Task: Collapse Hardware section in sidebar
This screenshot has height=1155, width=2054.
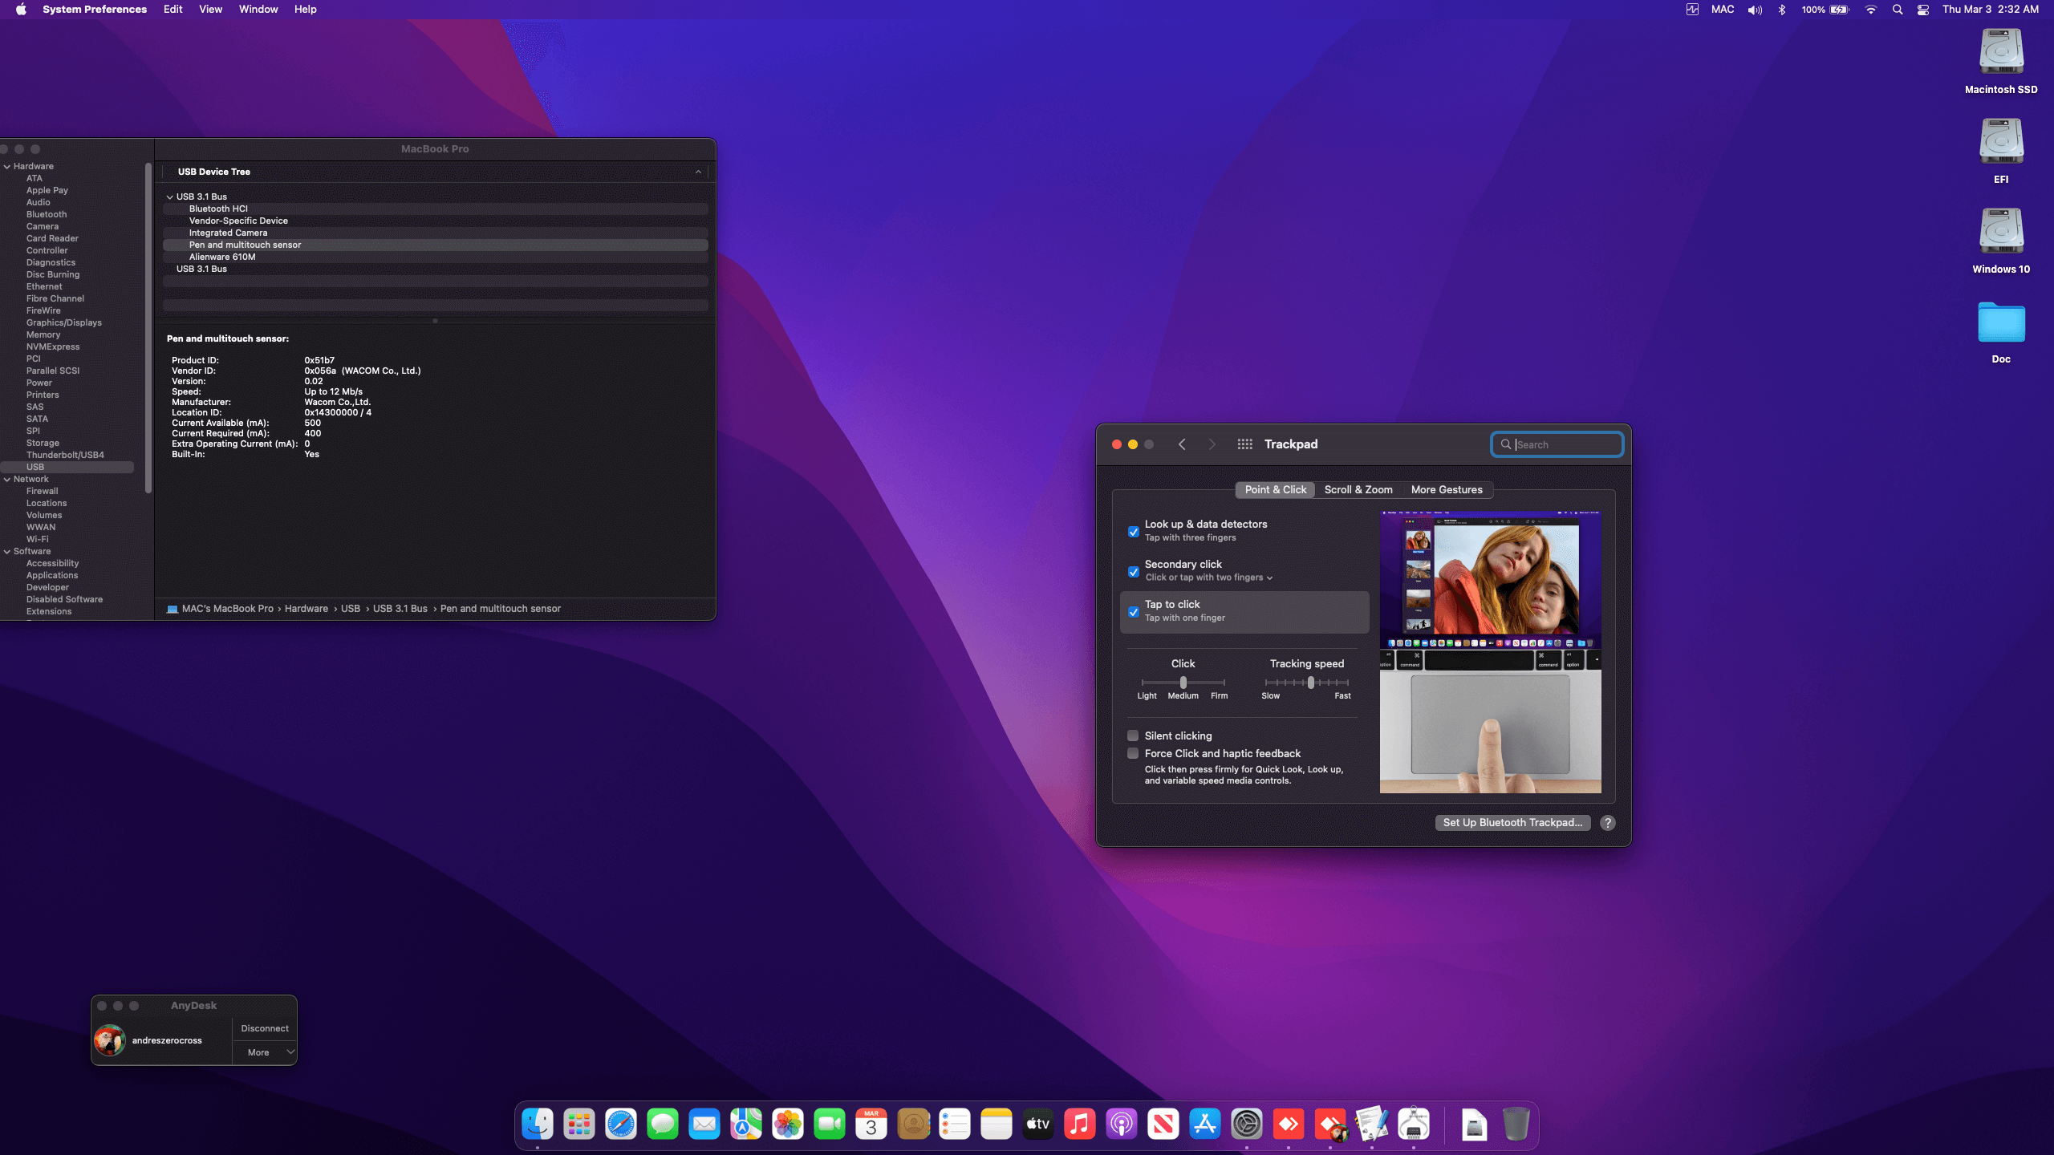Action: [x=7, y=167]
